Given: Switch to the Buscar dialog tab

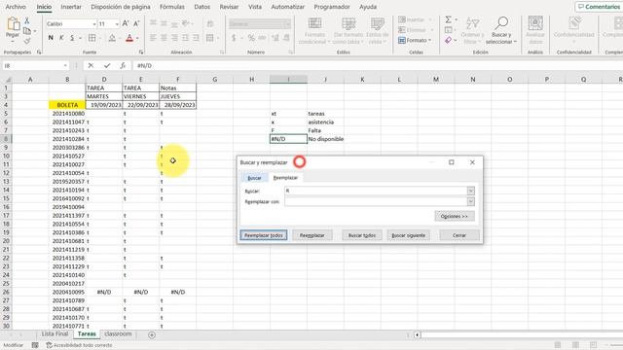Looking at the screenshot, I should 254,178.
